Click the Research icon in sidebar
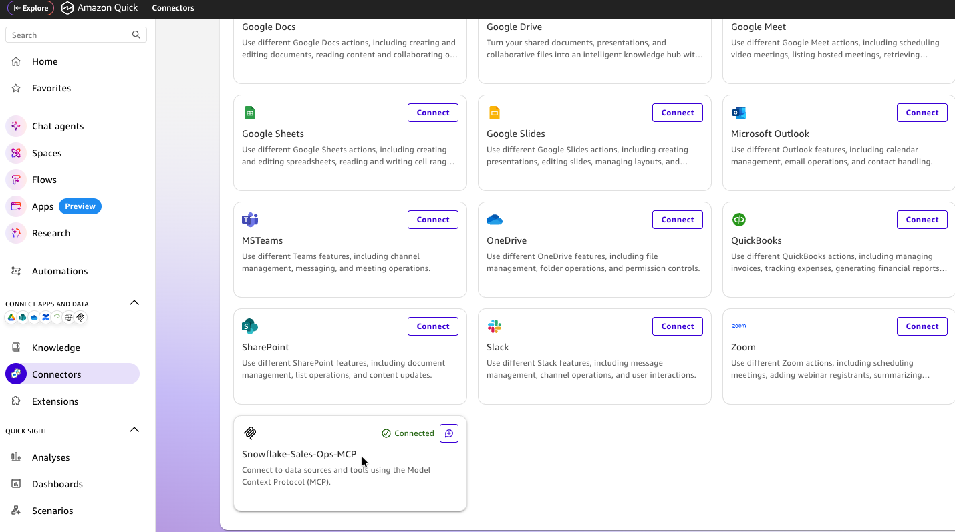Screen dimensions: 955x532 (x=16, y=233)
